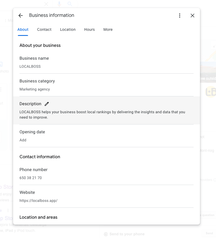Open the three-dot more options menu
Screen dimensions: 216x238
click(x=180, y=16)
